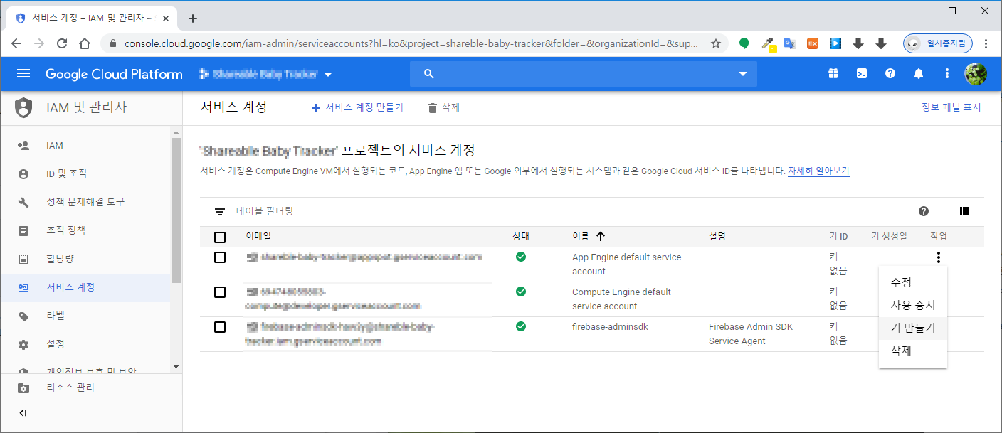The height and width of the screenshot is (433, 1002).
Task: Open the help question mark menu
Action: pos(890,73)
